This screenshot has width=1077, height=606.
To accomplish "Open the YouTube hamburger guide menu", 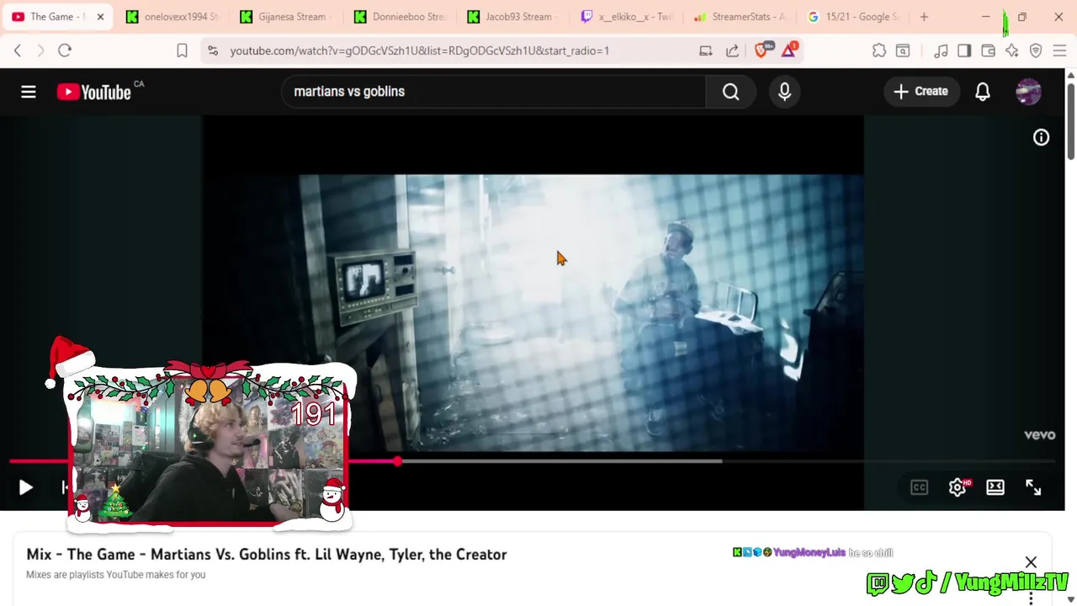I will [x=29, y=92].
